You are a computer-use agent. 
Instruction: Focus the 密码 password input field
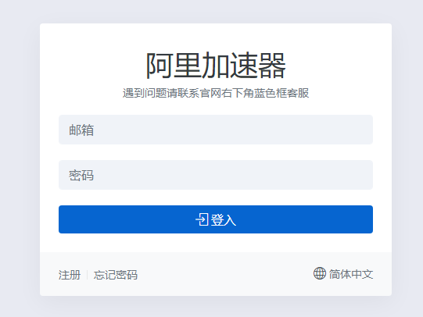216,175
